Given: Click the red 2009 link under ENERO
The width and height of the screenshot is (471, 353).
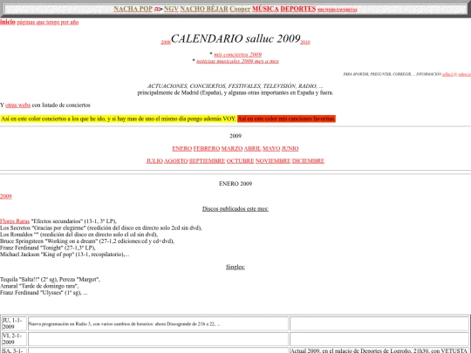Looking at the screenshot, I should coord(6,196).
